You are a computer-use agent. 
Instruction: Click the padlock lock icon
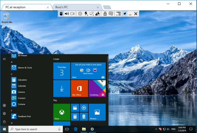tap(105, 14)
